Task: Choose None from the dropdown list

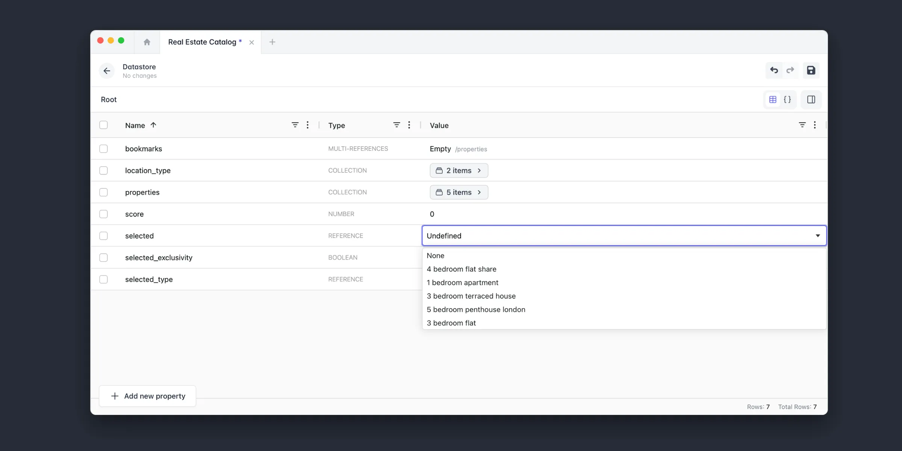Action: click(624, 256)
